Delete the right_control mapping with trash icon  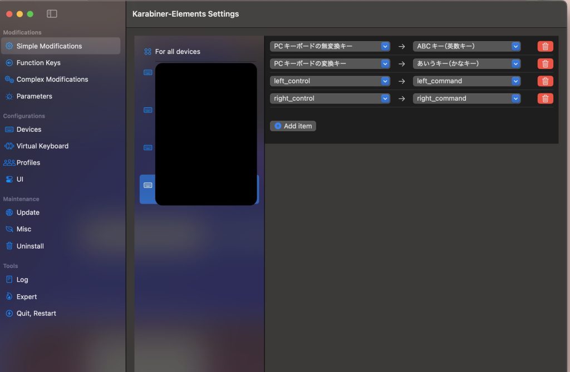coord(545,98)
